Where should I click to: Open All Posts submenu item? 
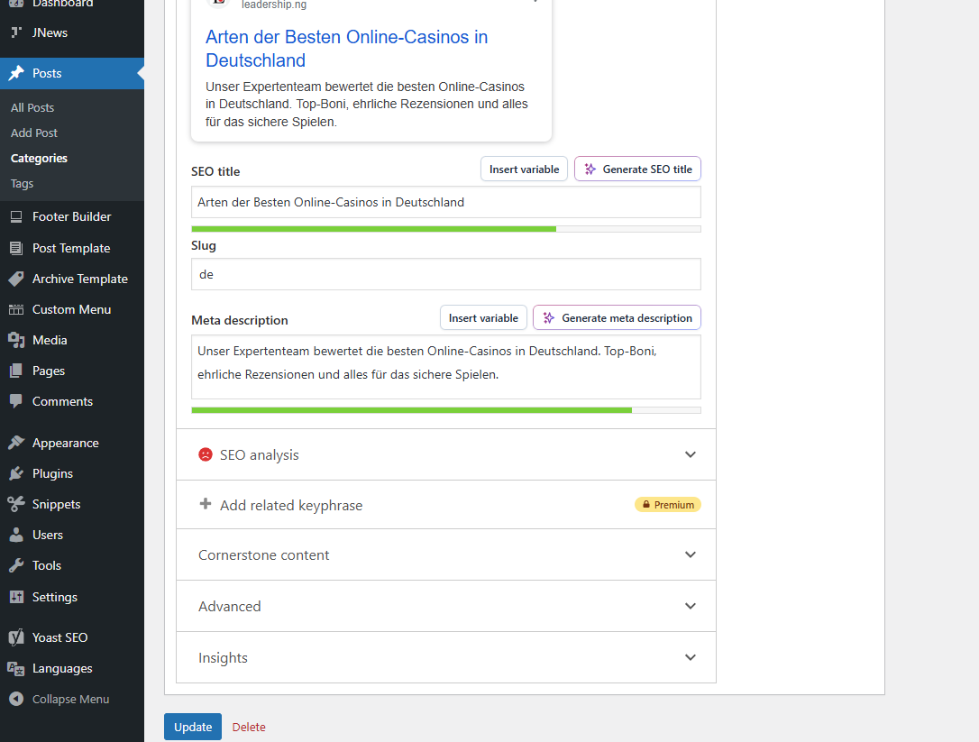click(x=32, y=107)
